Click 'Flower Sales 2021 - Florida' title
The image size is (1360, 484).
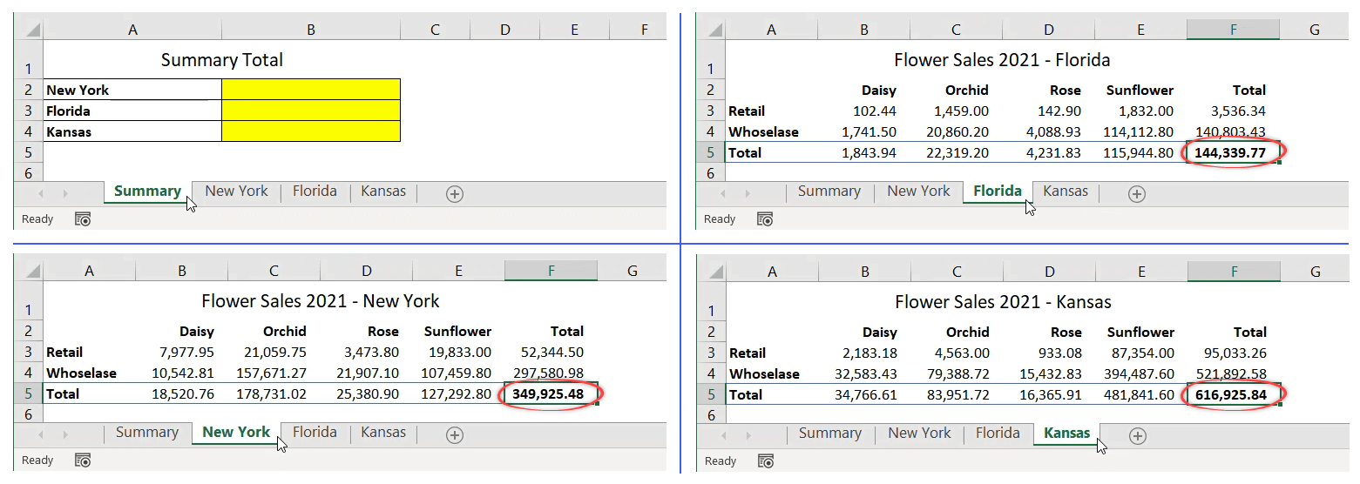point(1002,60)
